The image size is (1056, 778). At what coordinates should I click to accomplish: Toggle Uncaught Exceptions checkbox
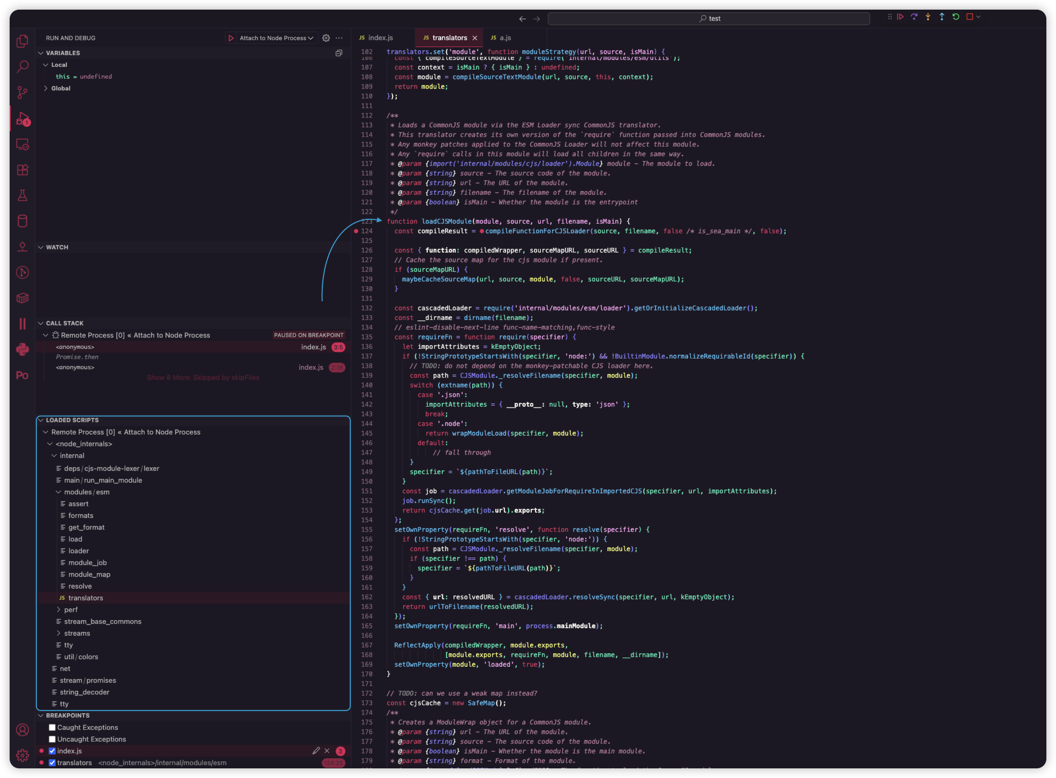[52, 739]
